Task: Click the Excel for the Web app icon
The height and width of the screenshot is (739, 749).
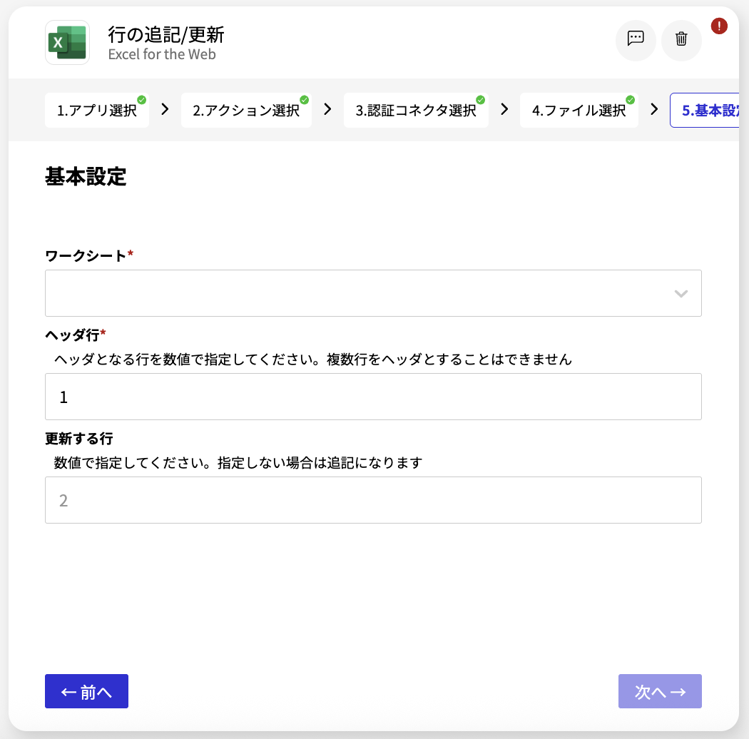Action: 67,43
